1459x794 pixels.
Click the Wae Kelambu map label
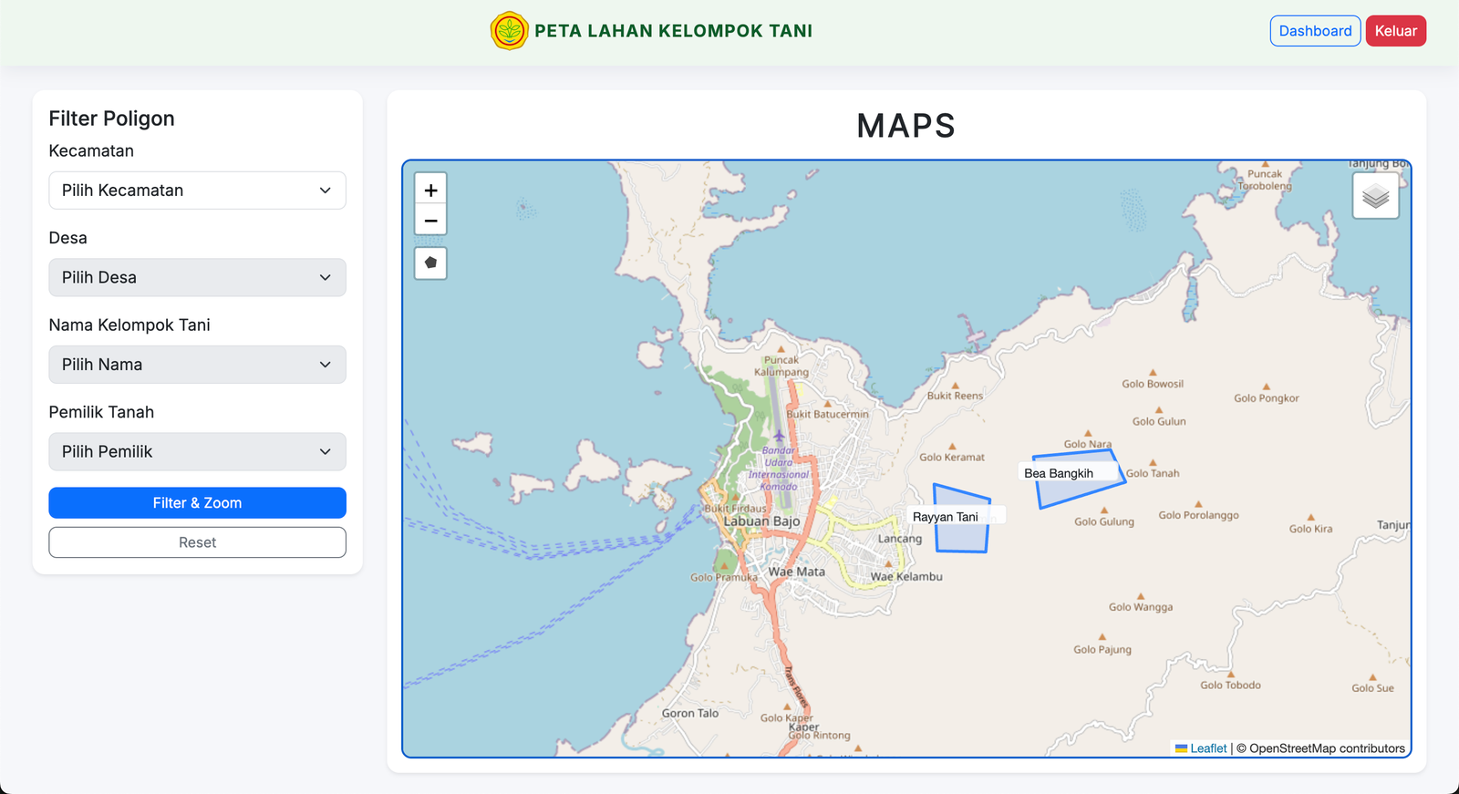tap(906, 577)
